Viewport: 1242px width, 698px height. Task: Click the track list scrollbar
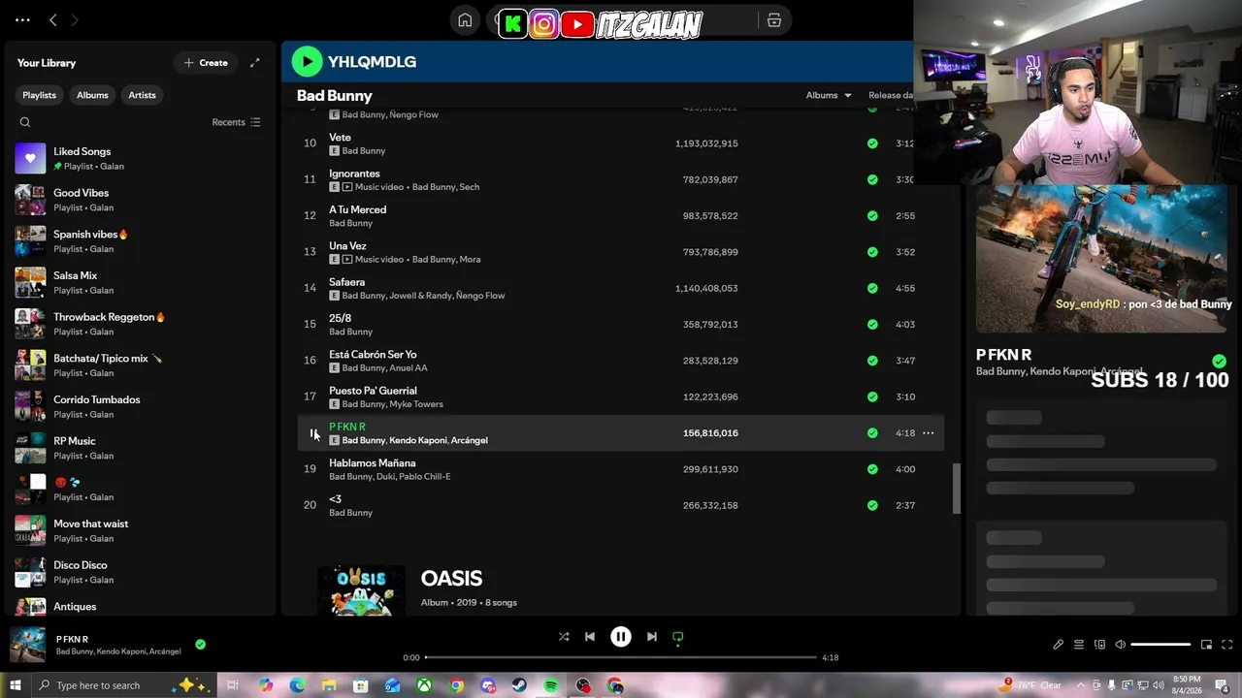(x=956, y=489)
